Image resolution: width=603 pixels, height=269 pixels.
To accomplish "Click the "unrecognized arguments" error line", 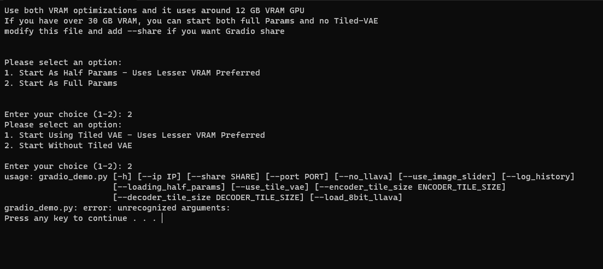I will click(118, 208).
